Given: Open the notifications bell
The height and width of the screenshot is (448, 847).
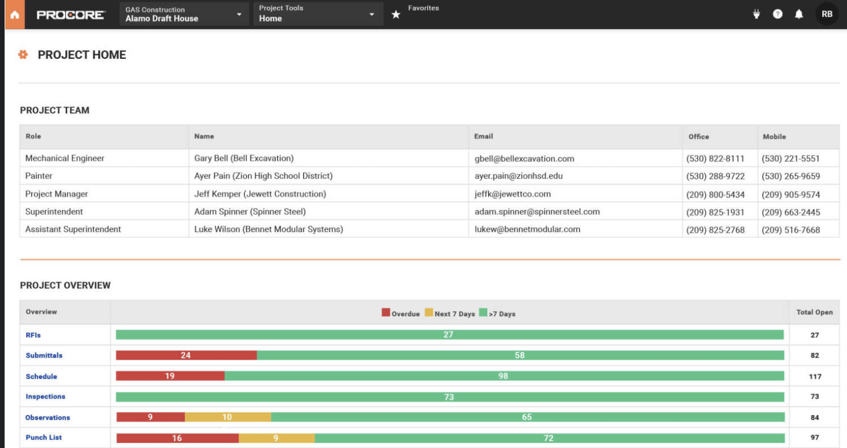Looking at the screenshot, I should tap(800, 13).
